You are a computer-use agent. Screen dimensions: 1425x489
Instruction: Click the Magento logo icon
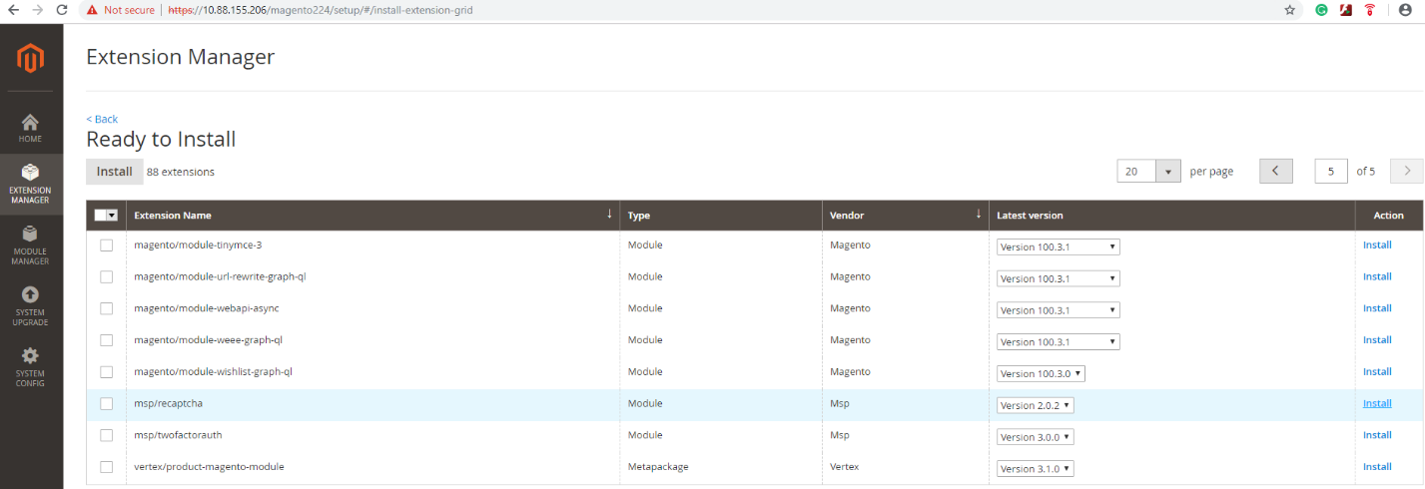point(31,58)
